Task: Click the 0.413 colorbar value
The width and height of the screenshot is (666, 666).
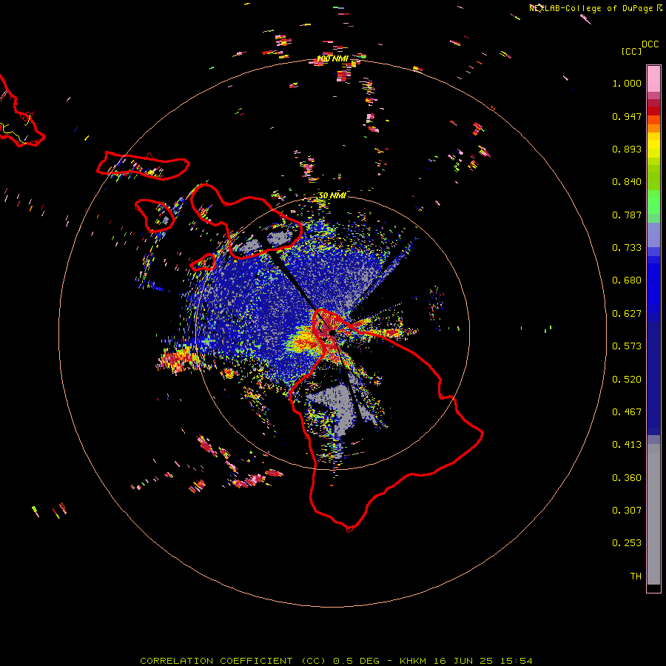Action: tap(627, 445)
